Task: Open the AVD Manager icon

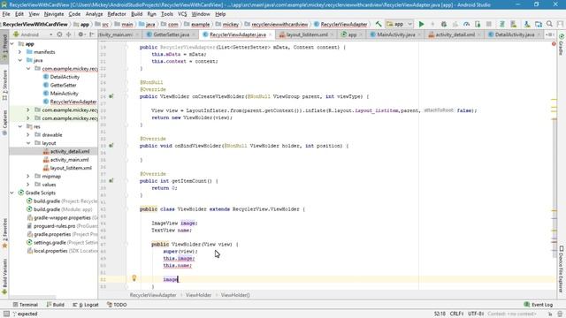Action: pyautogui.click(x=513, y=24)
